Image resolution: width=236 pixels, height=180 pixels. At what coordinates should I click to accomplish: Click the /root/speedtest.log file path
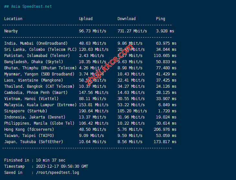tap(58, 173)
